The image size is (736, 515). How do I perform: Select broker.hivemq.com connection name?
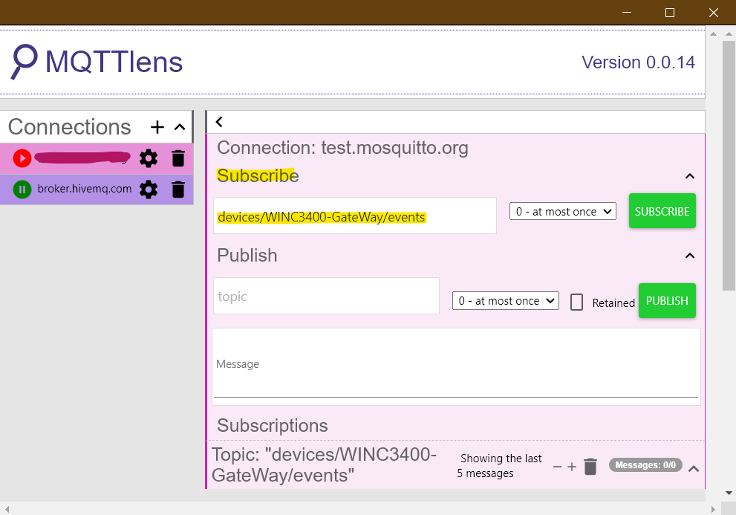click(85, 189)
